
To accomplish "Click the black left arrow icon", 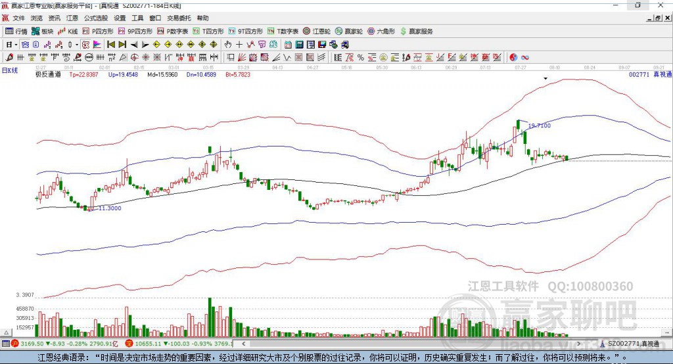I will click(134, 45).
